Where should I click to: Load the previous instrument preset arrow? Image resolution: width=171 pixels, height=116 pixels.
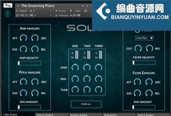point(83,6)
